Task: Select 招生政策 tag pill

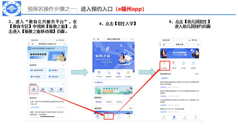Action: [x=164, y=78]
